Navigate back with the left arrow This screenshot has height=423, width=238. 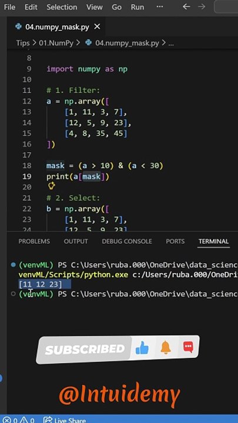pyautogui.click(x=186, y=6)
